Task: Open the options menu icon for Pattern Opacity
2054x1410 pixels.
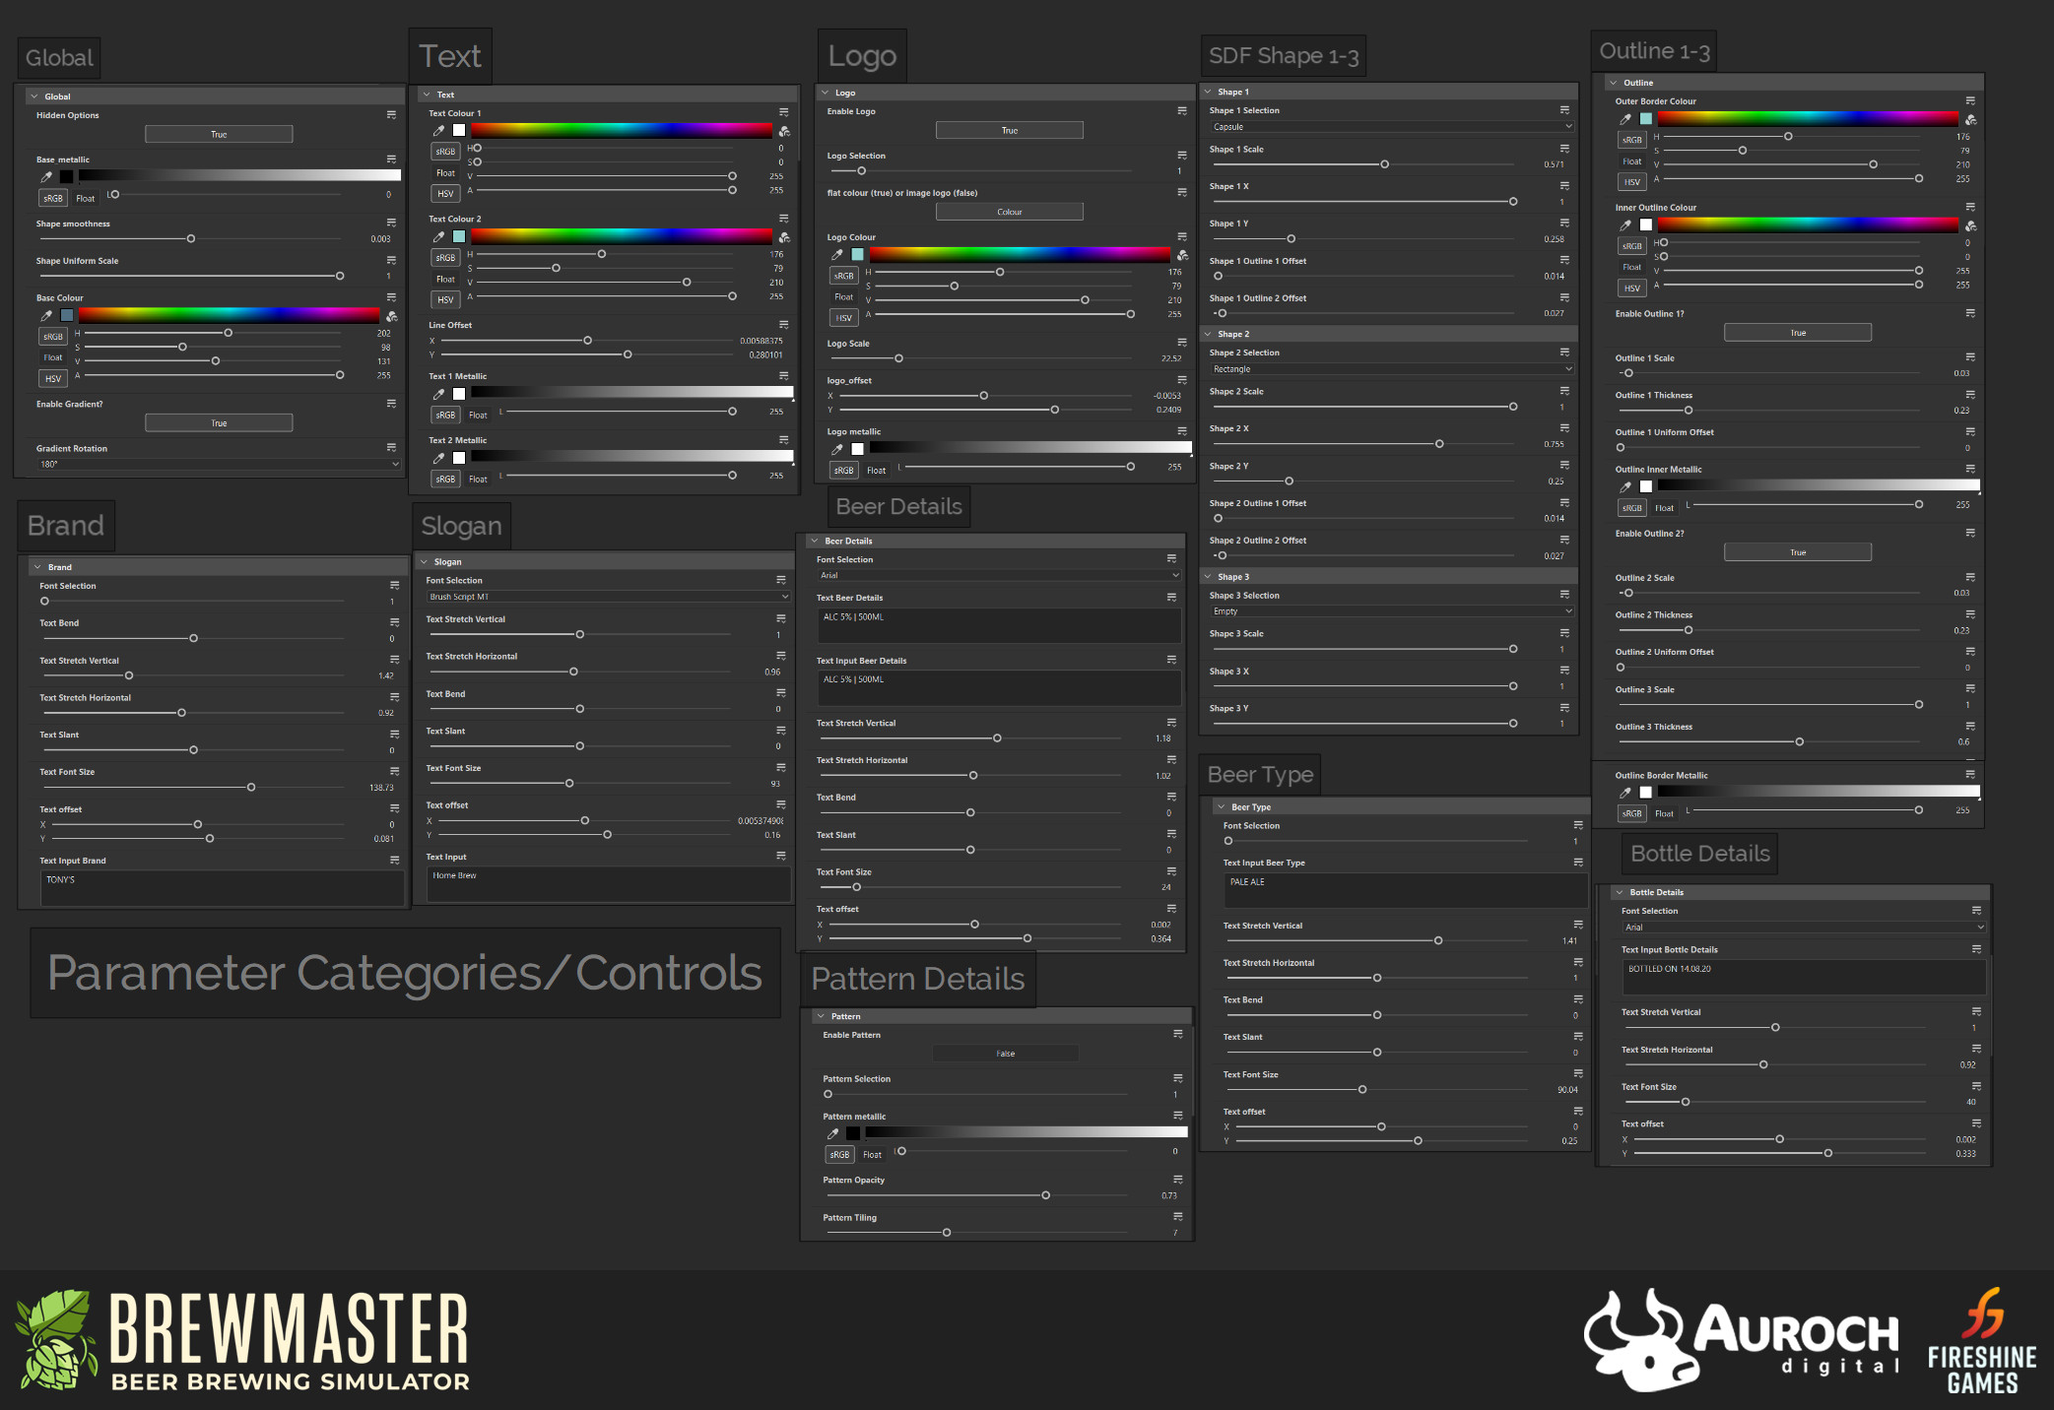Action: click(x=1177, y=1180)
